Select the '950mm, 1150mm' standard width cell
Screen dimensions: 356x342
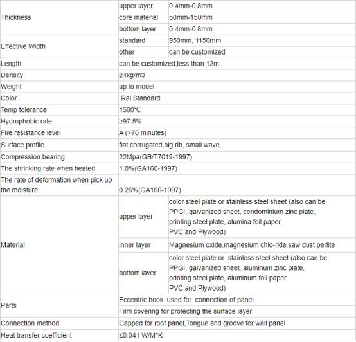click(262, 40)
